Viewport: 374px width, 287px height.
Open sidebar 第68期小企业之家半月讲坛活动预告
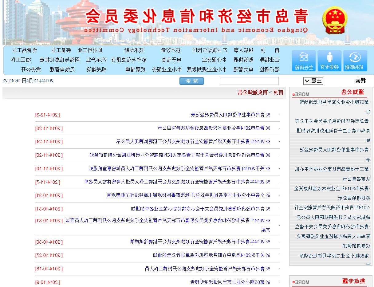(x=335, y=260)
